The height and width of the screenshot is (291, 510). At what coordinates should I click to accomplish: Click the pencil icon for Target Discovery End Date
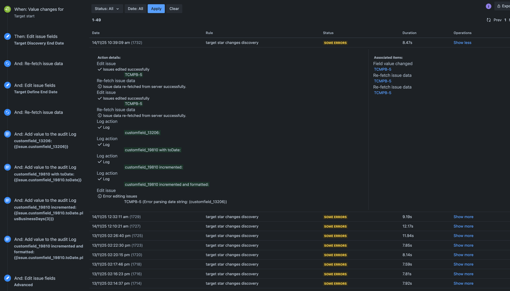tap(8, 36)
